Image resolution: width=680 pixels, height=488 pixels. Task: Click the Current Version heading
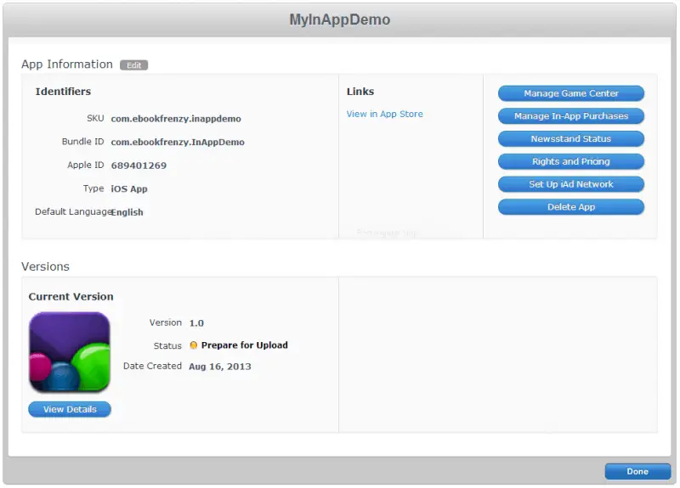tap(71, 297)
